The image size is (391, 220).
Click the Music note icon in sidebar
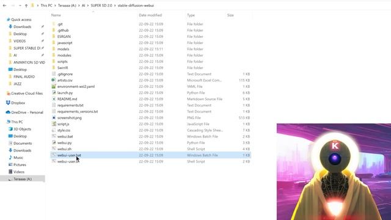pos(10,158)
